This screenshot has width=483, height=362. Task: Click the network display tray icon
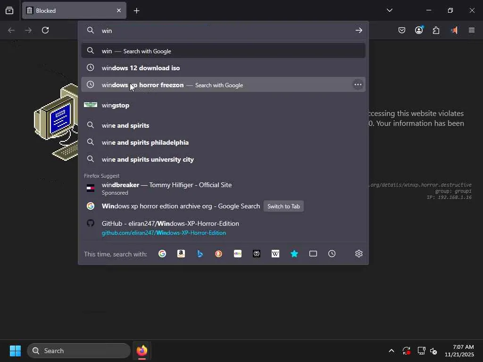(421, 351)
